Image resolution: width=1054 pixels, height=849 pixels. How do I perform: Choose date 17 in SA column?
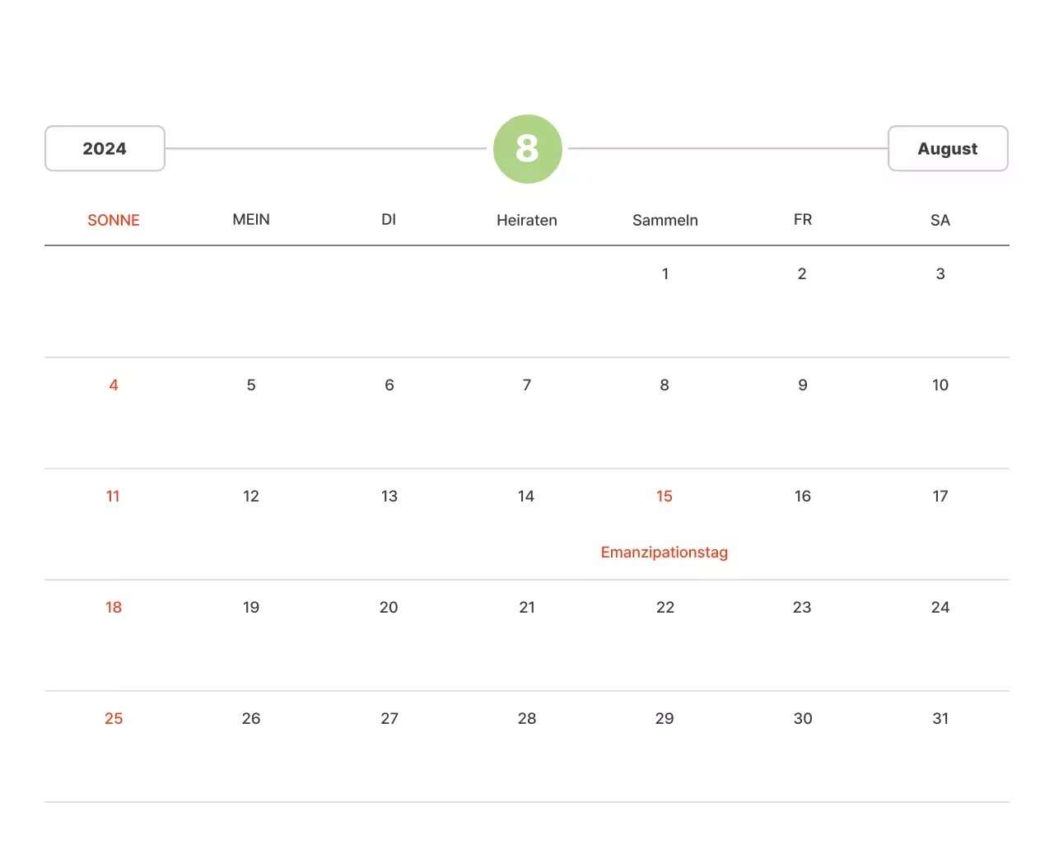(x=940, y=496)
